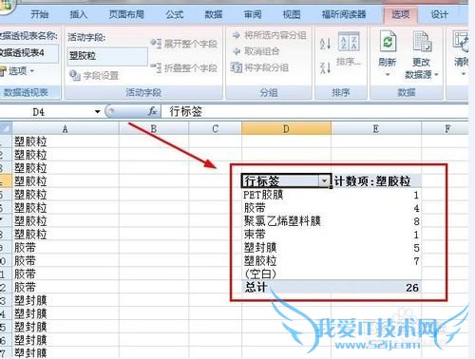Select column D header
475x359 pixels.
(x=286, y=129)
